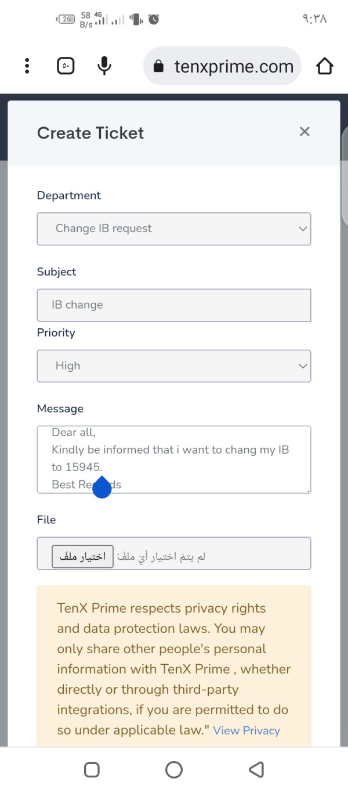Tap the browser home icon
The image size is (348, 793).
pos(325,66)
